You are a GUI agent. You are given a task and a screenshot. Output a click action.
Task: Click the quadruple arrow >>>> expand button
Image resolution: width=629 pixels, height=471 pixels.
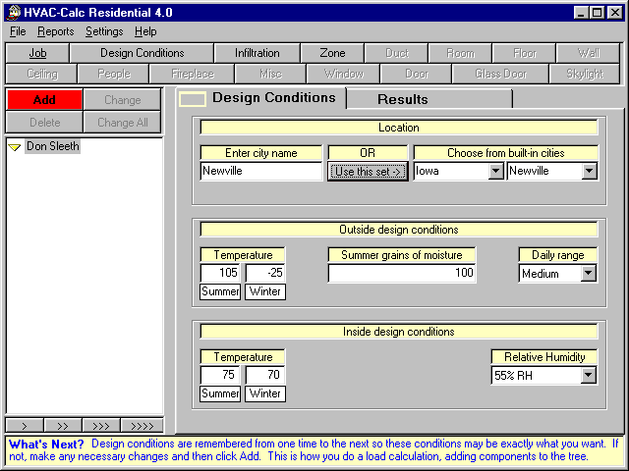pyautogui.click(x=142, y=425)
